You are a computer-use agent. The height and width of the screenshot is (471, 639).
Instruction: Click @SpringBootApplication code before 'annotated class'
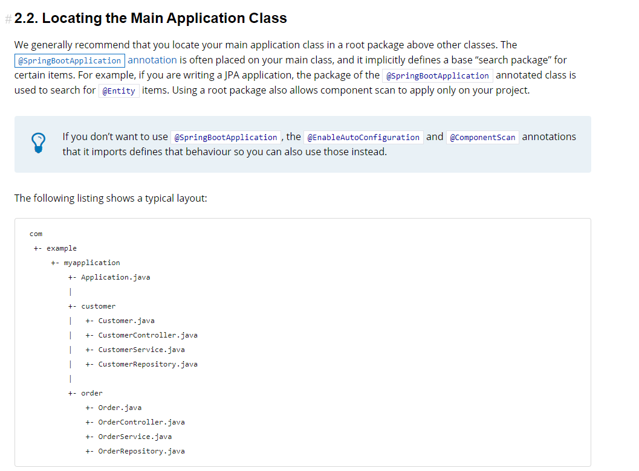(x=437, y=75)
